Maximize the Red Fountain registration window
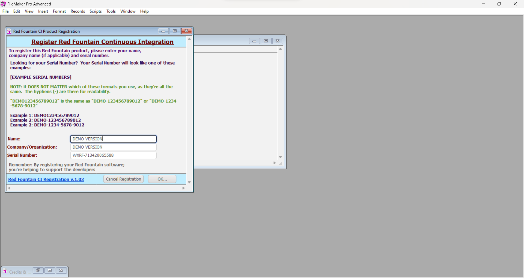This screenshot has width=524, height=278. [175, 31]
